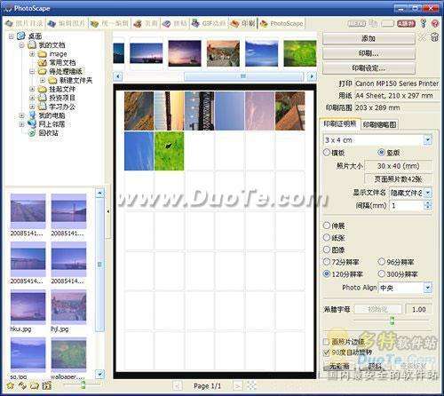Switch to the 印刷 print tab
The width and height of the screenshot is (444, 396).
pos(242,23)
